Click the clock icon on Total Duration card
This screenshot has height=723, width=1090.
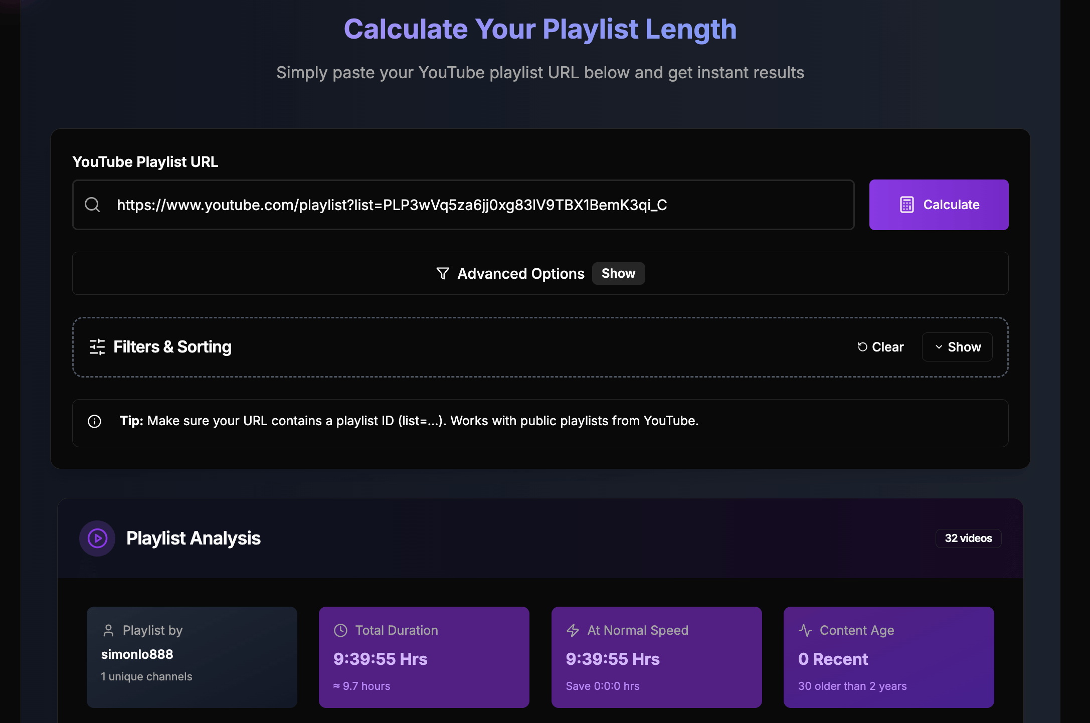coord(340,630)
